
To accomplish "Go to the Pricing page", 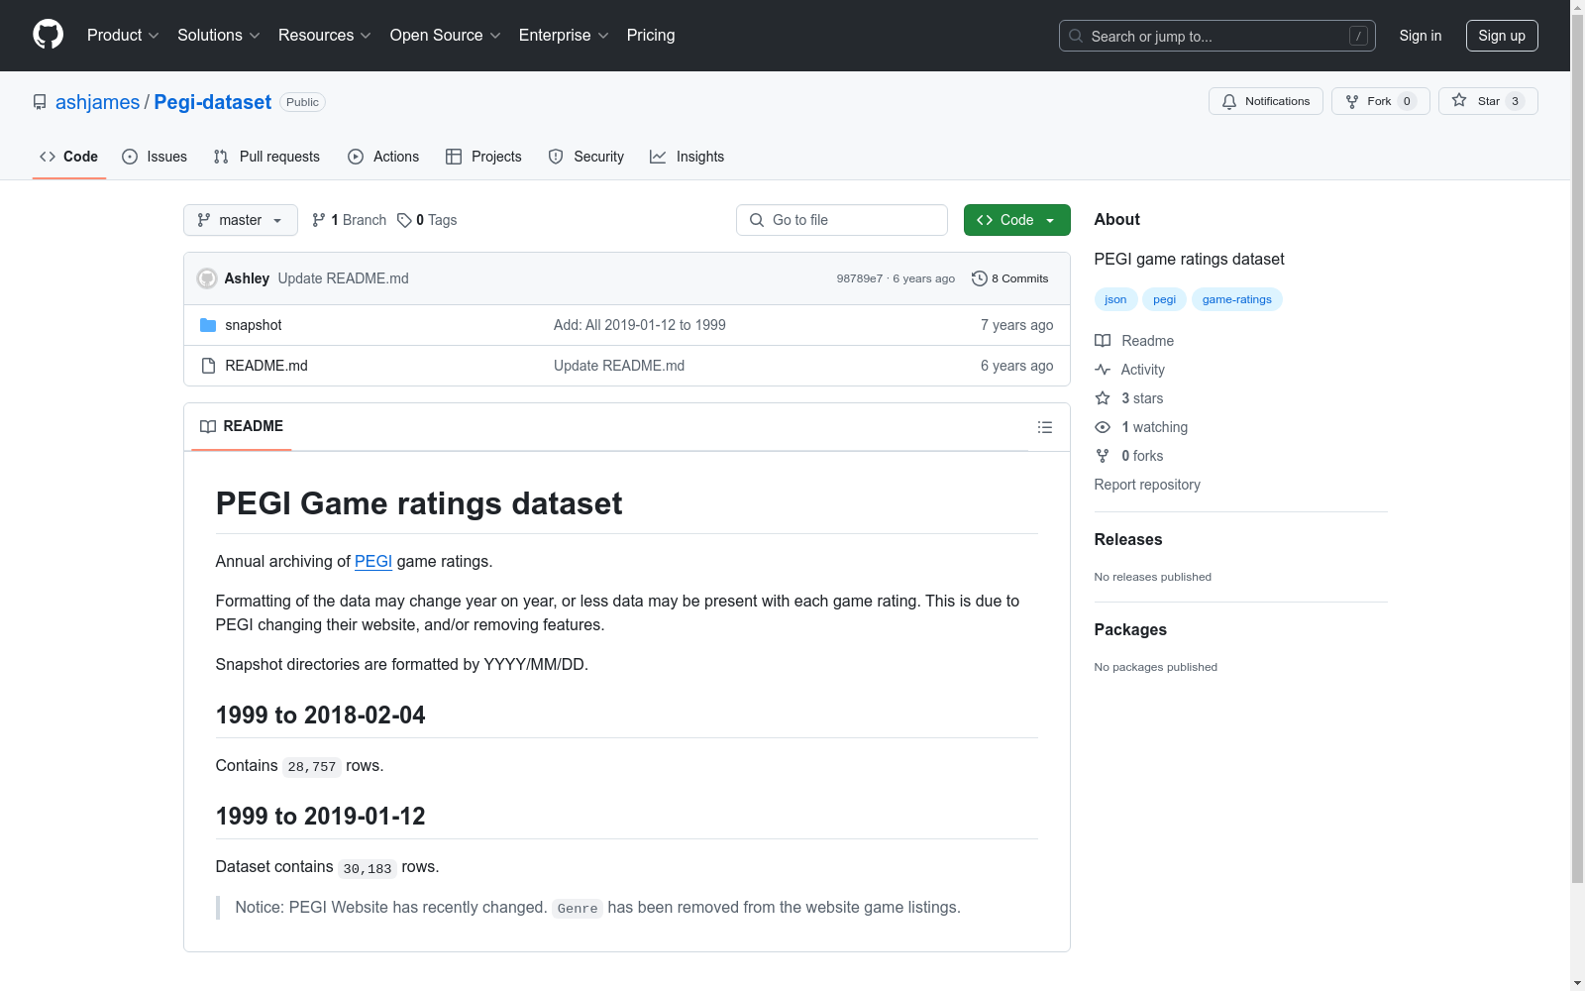I will [x=651, y=36].
